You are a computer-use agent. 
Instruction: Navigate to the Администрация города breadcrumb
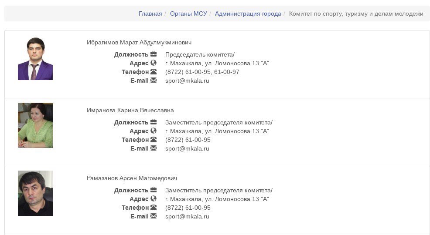click(x=248, y=13)
